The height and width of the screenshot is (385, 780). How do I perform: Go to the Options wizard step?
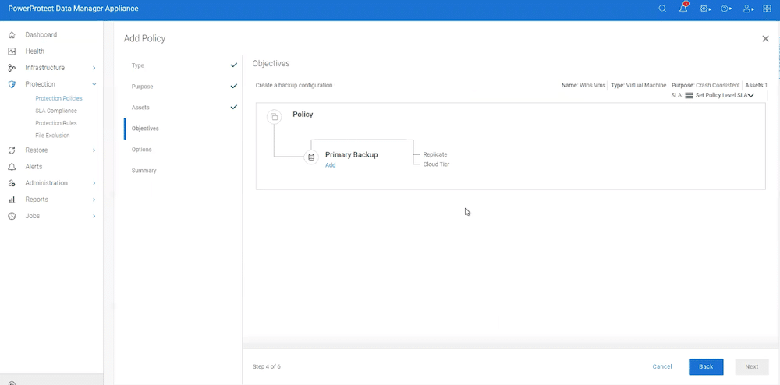coord(142,150)
